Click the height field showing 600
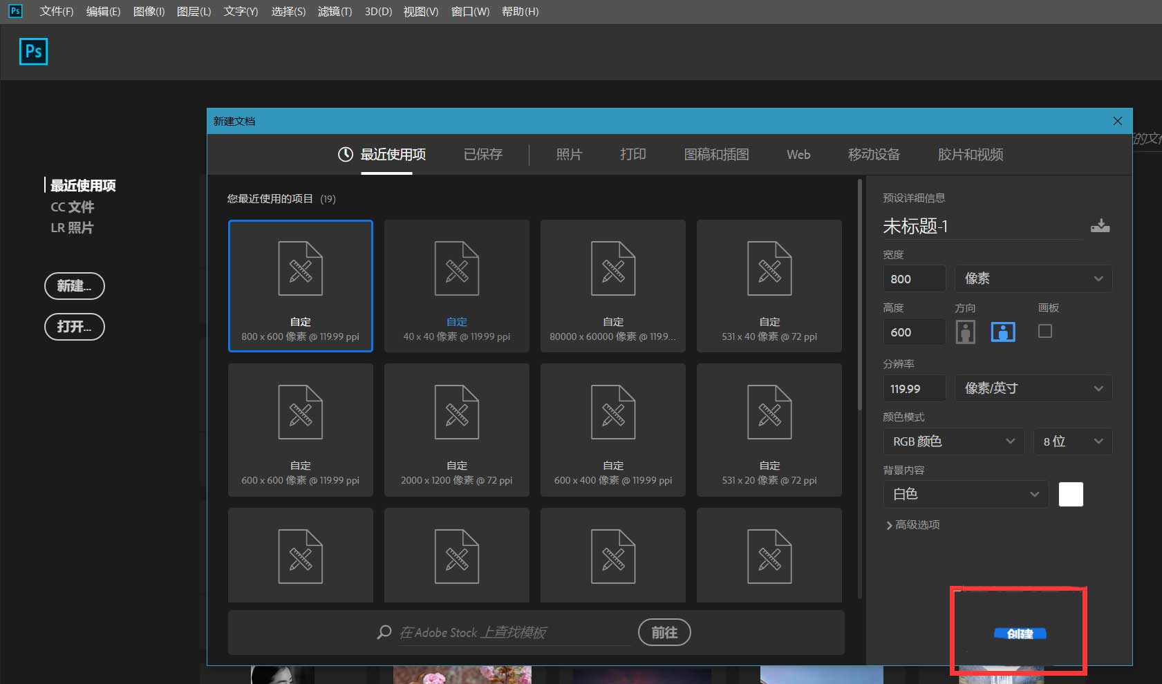The image size is (1162, 684). [x=915, y=332]
